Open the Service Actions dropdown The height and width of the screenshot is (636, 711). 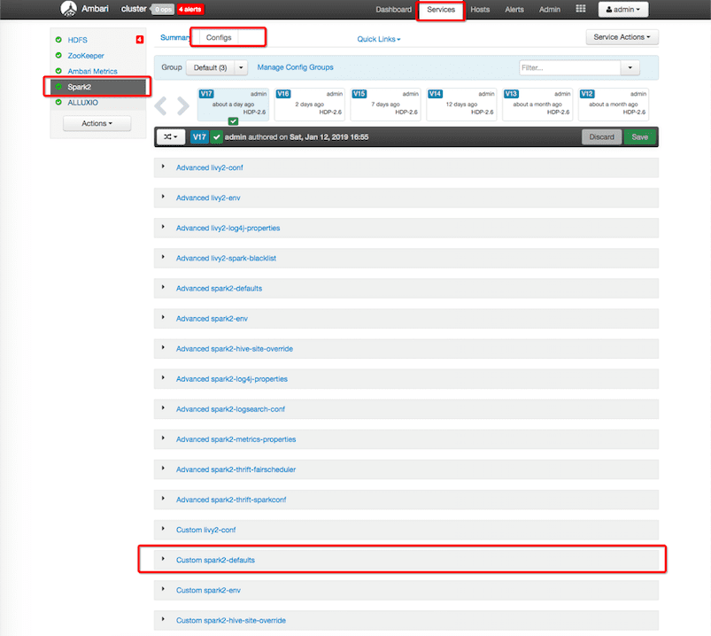(622, 37)
